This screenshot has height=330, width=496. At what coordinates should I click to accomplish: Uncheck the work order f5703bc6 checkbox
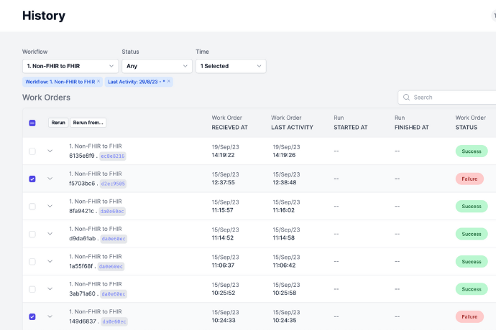[32, 179]
